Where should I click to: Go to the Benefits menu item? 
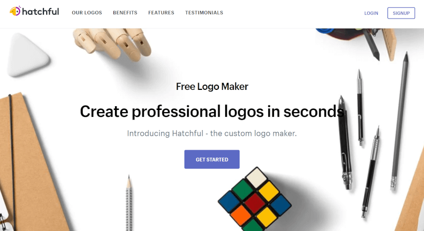click(125, 13)
